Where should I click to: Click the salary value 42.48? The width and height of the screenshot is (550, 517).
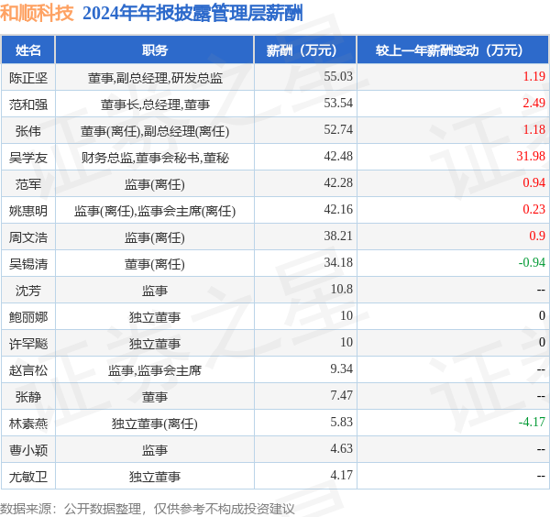[x=338, y=157]
